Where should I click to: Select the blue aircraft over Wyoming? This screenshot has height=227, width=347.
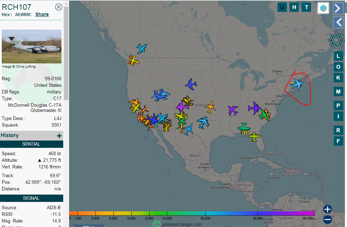click(x=191, y=84)
